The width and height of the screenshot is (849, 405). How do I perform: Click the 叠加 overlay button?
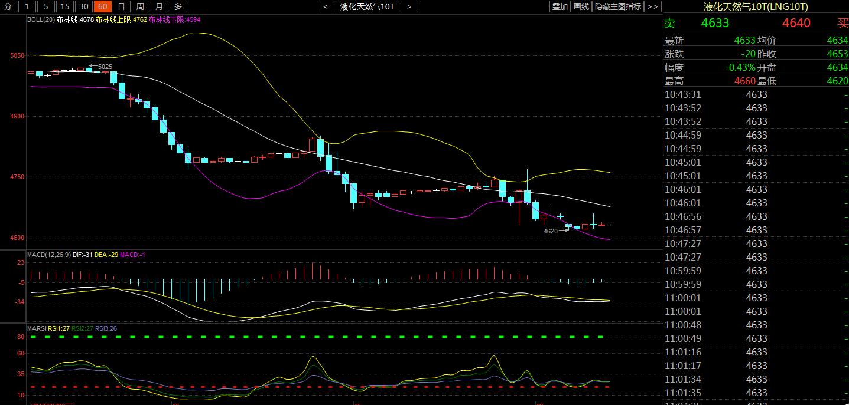coord(560,6)
